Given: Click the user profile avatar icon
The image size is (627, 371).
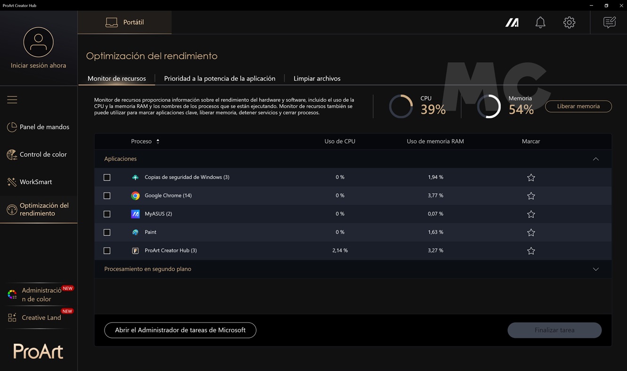Looking at the screenshot, I should (x=38, y=42).
